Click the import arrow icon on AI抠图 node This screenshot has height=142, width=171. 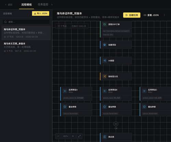105,61
